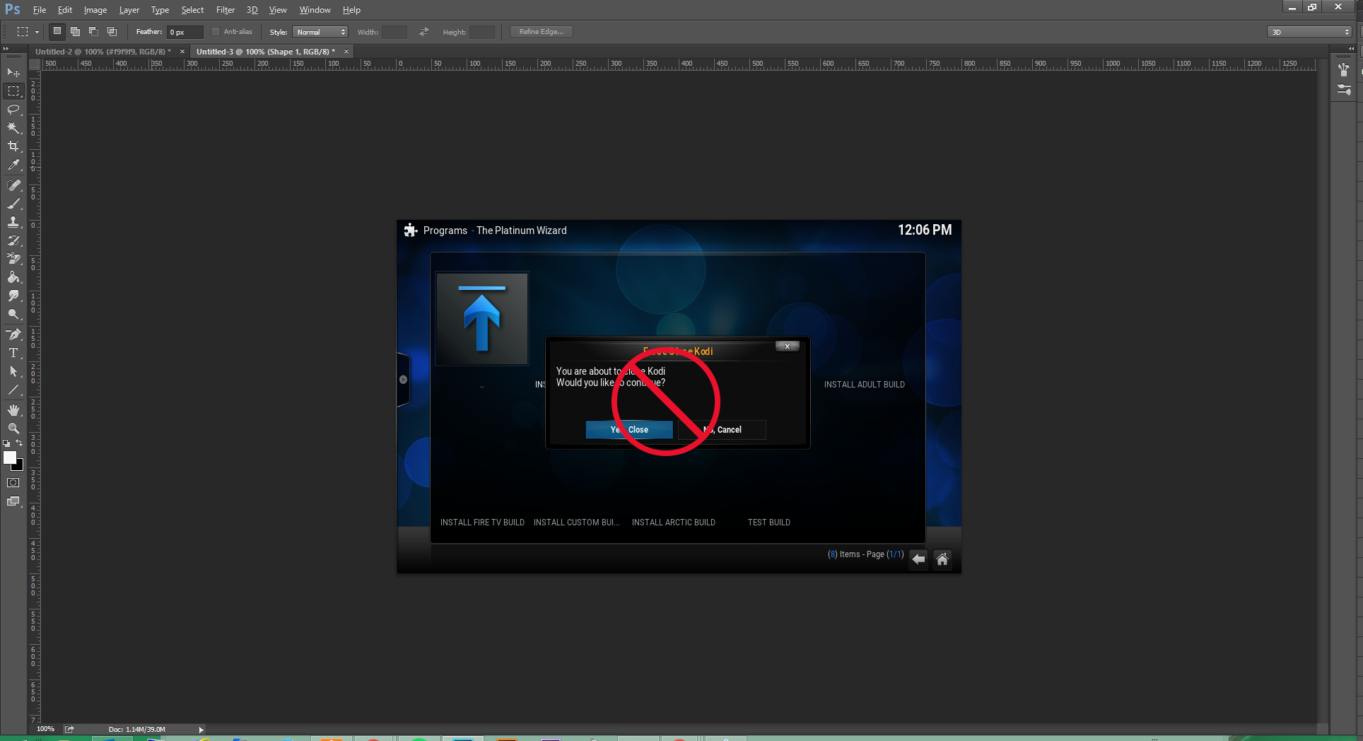This screenshot has height=741, width=1363.
Task: Click the Width input field
Action: (x=394, y=32)
